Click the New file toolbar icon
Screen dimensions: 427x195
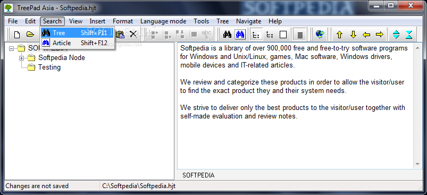pos(17,35)
